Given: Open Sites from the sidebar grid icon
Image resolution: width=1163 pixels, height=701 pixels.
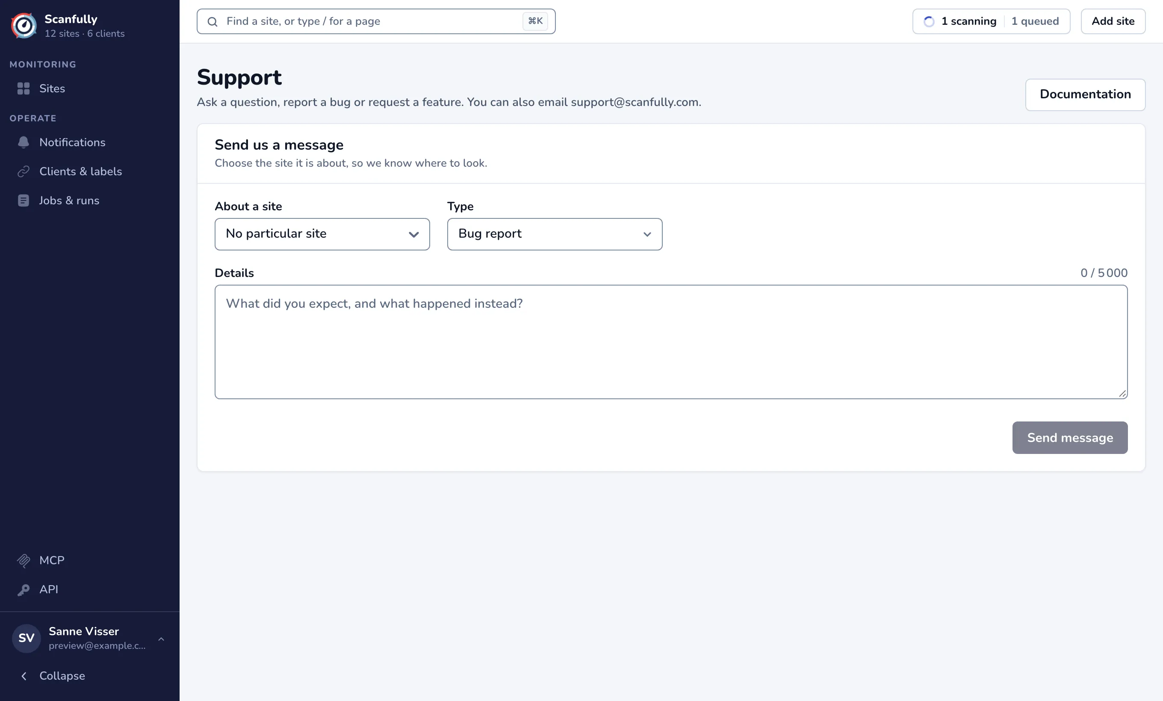Looking at the screenshot, I should (23, 88).
